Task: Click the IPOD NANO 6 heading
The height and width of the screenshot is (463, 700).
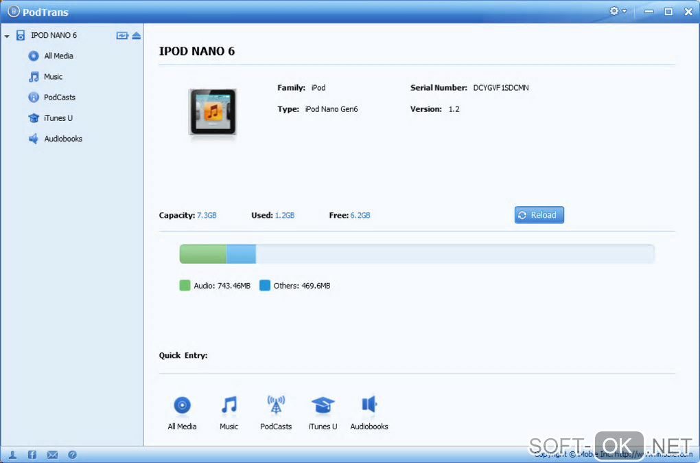Action: click(197, 51)
